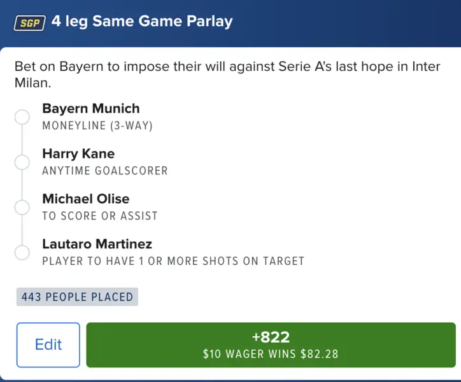Click the $10 Wager Wins $82.28 text
The height and width of the screenshot is (382, 461).
click(x=271, y=353)
